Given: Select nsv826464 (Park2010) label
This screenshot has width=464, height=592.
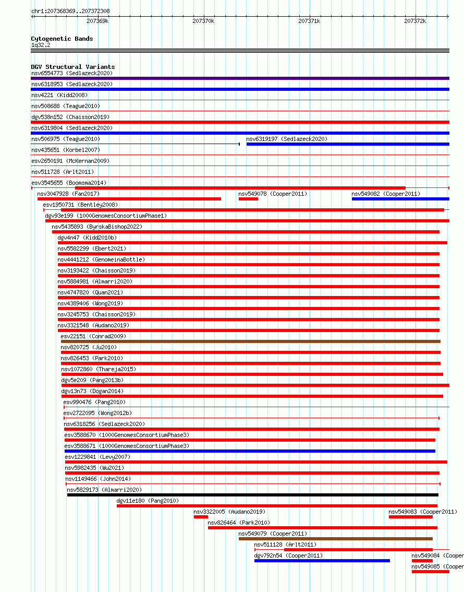Looking at the screenshot, I should coord(239,522).
